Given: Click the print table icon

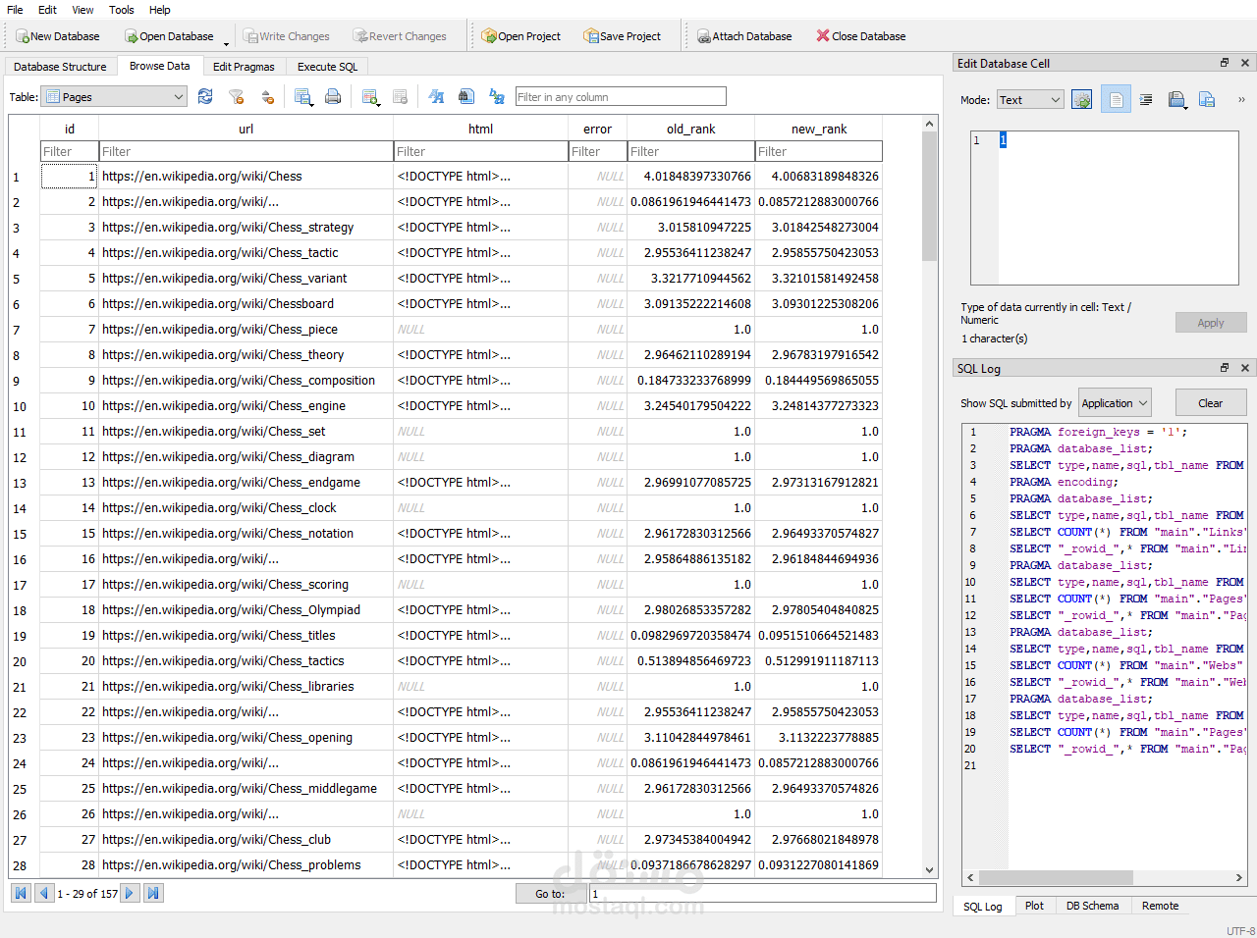Looking at the screenshot, I should pos(333,96).
